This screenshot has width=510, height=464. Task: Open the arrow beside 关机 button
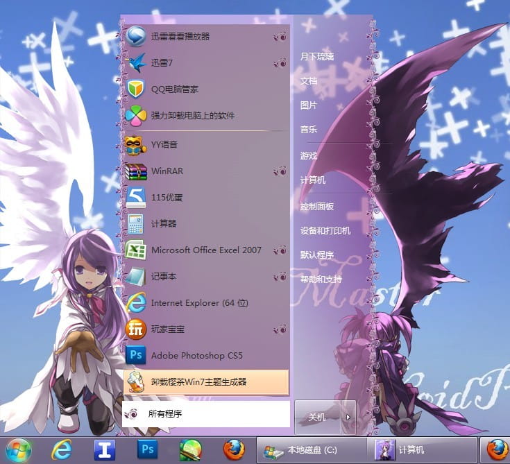[348, 417]
